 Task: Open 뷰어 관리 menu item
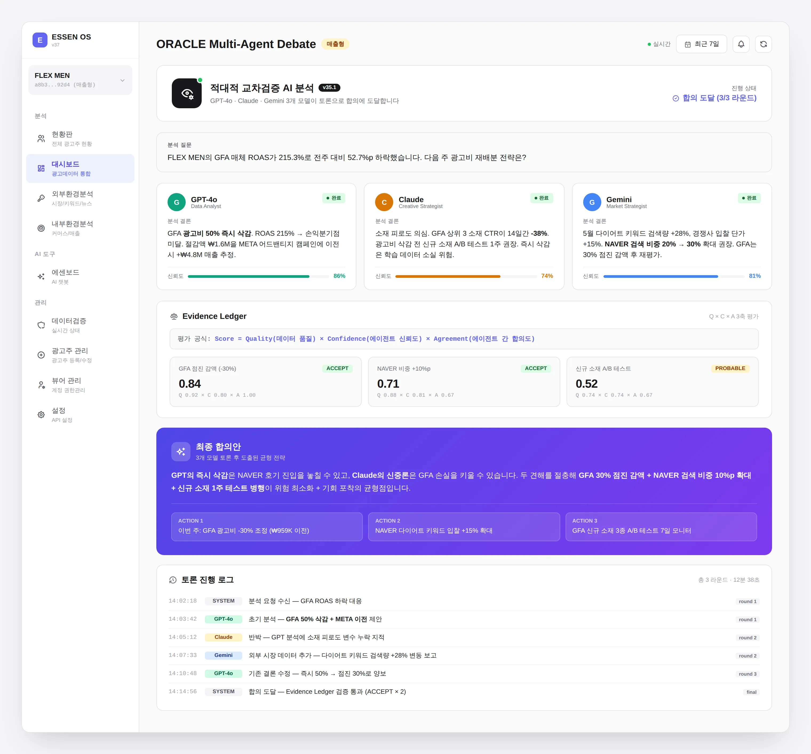(80, 384)
